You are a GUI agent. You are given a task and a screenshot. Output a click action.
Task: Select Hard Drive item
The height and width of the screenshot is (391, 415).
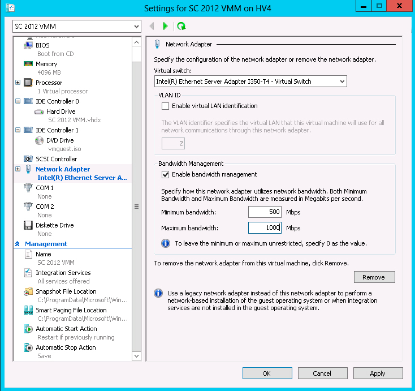pos(61,111)
